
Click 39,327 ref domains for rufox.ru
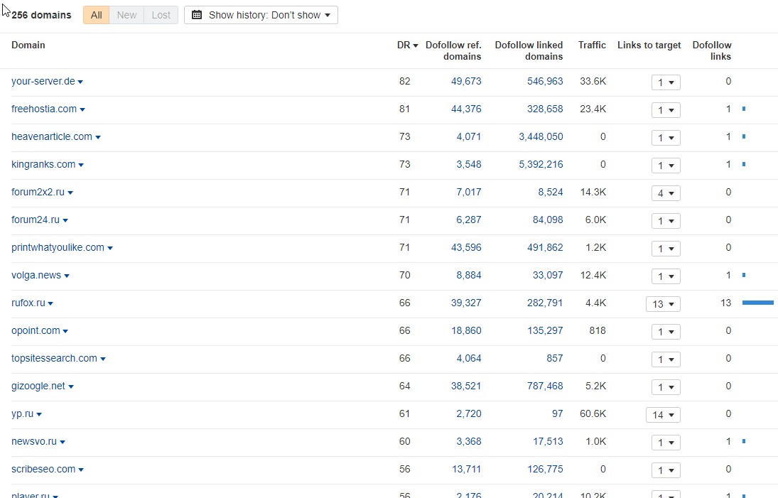(466, 303)
